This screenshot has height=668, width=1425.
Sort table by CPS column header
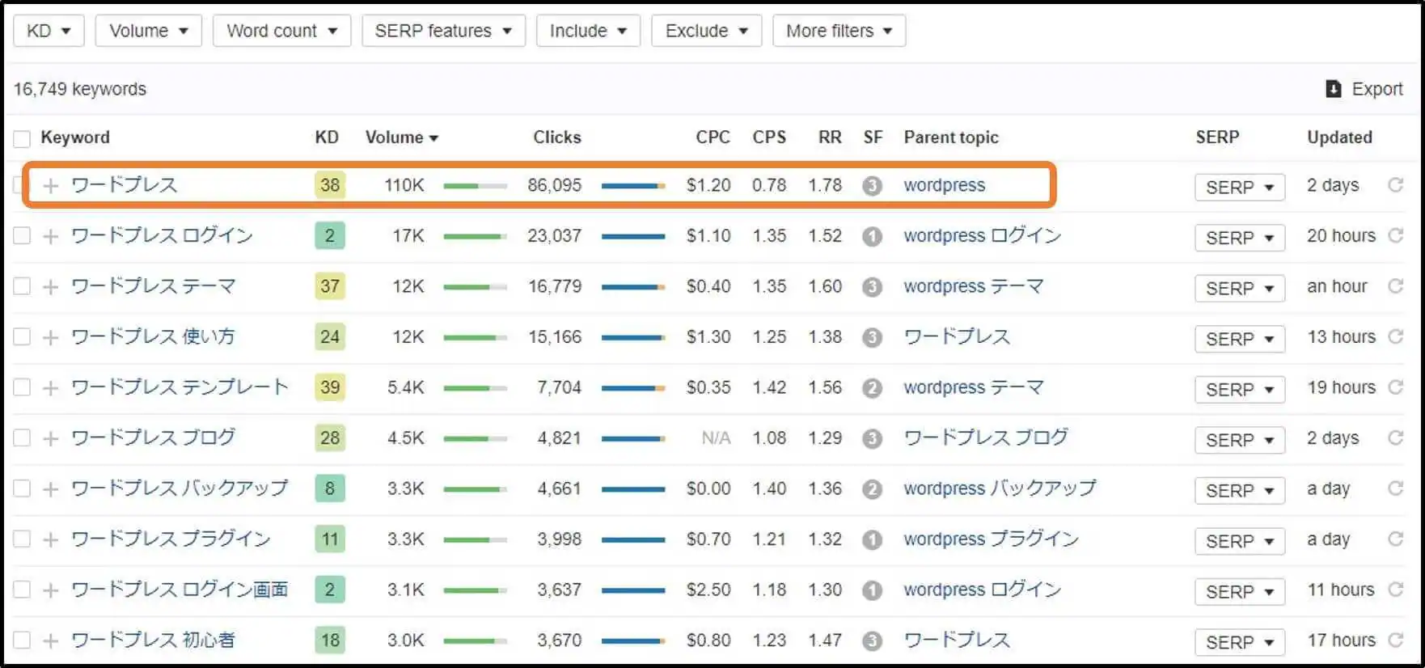769,137
